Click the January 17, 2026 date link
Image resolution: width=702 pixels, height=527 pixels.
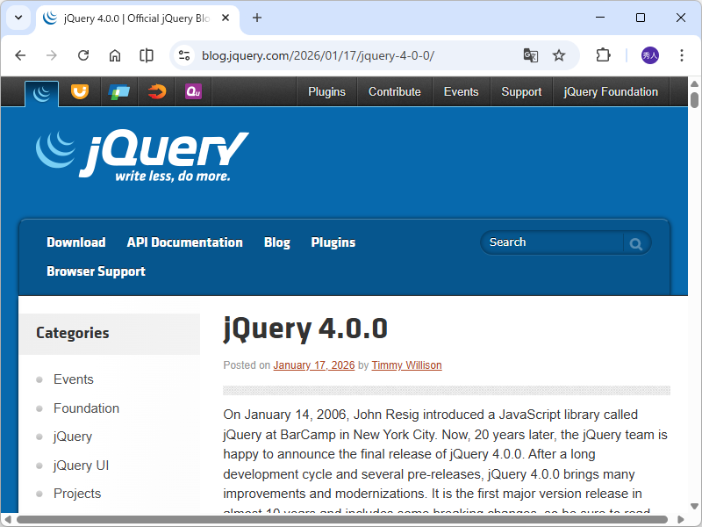point(314,365)
